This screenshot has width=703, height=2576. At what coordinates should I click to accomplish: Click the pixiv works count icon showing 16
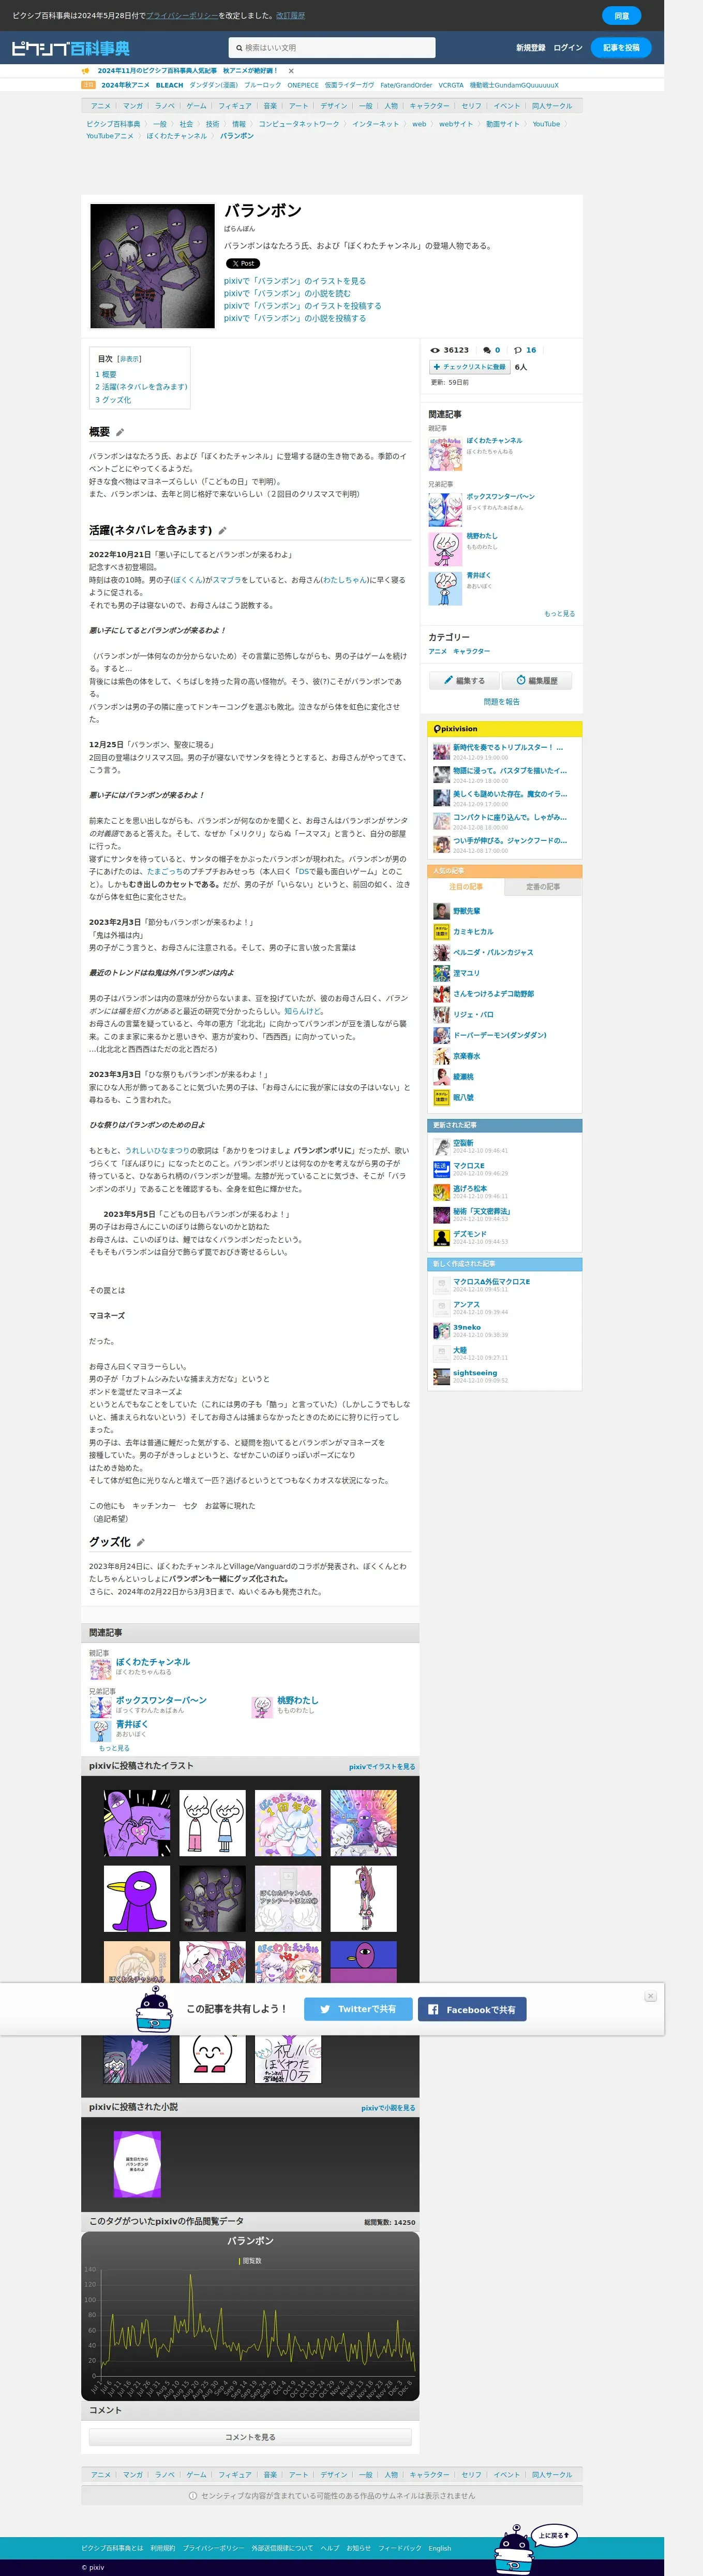click(x=518, y=350)
